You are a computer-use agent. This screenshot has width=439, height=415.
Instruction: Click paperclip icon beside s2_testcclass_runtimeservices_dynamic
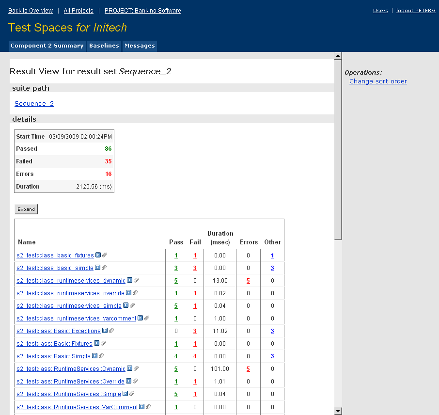click(136, 280)
